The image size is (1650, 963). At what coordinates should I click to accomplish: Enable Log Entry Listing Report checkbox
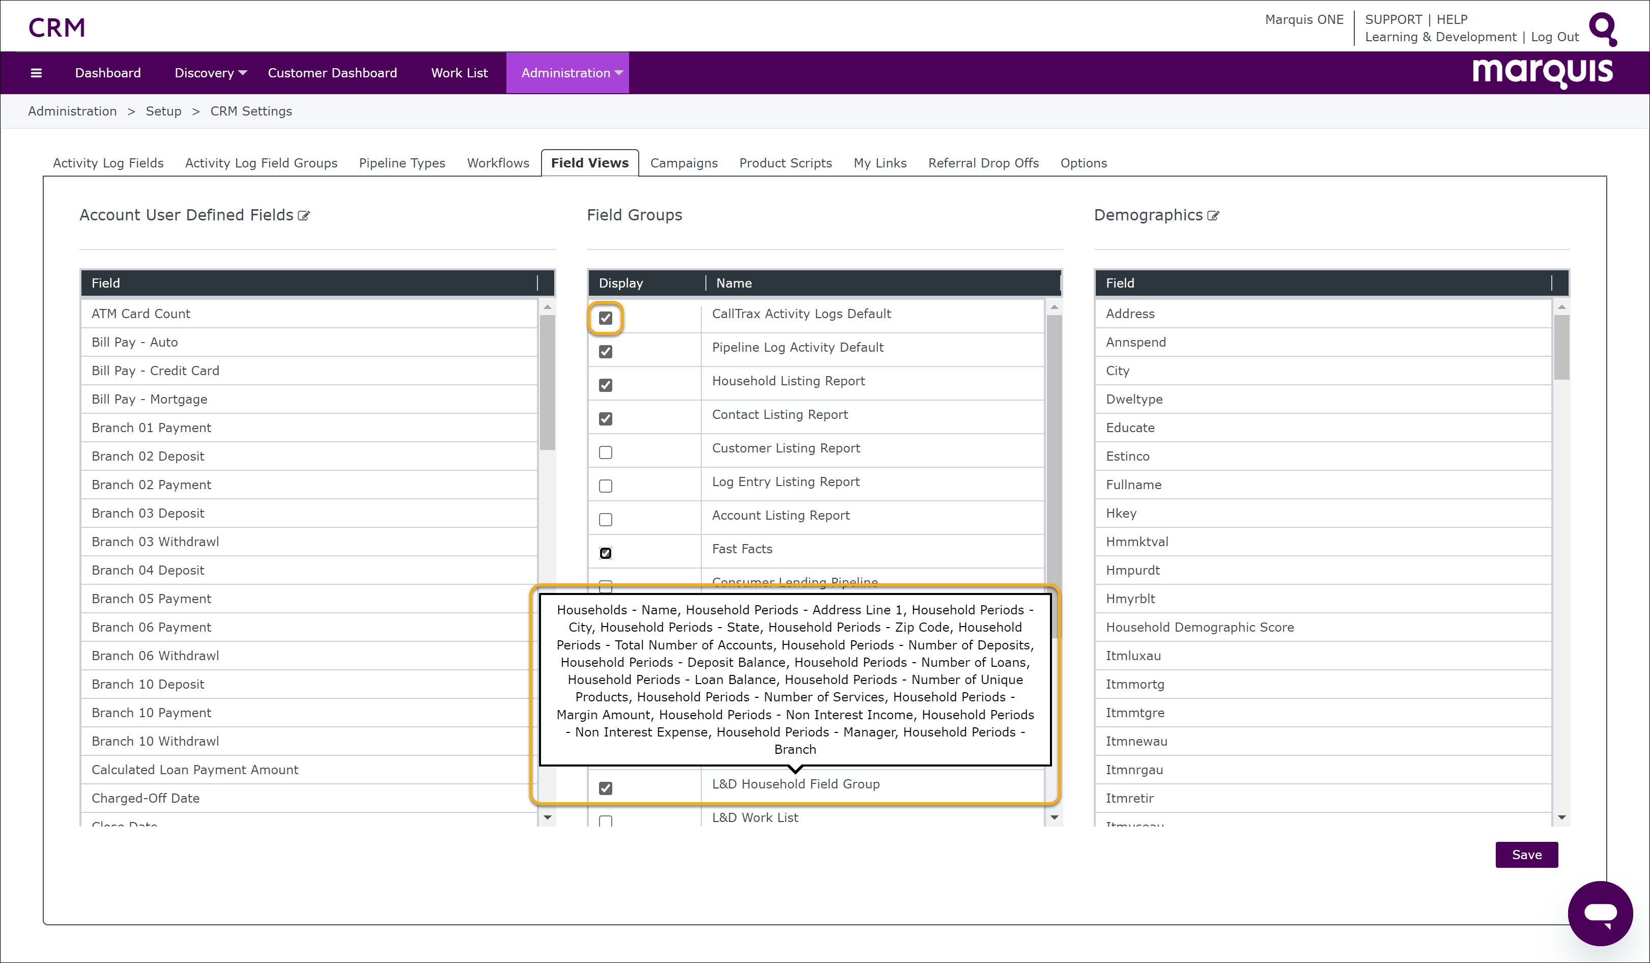(606, 486)
